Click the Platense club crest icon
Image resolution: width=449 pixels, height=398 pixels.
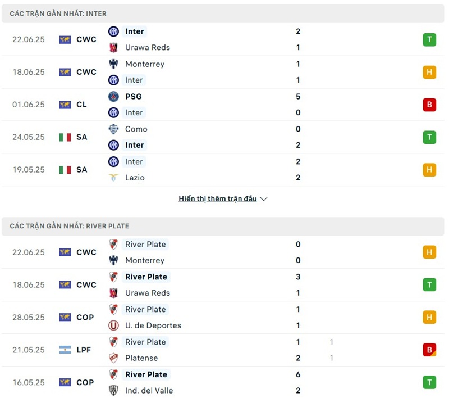[x=113, y=358]
